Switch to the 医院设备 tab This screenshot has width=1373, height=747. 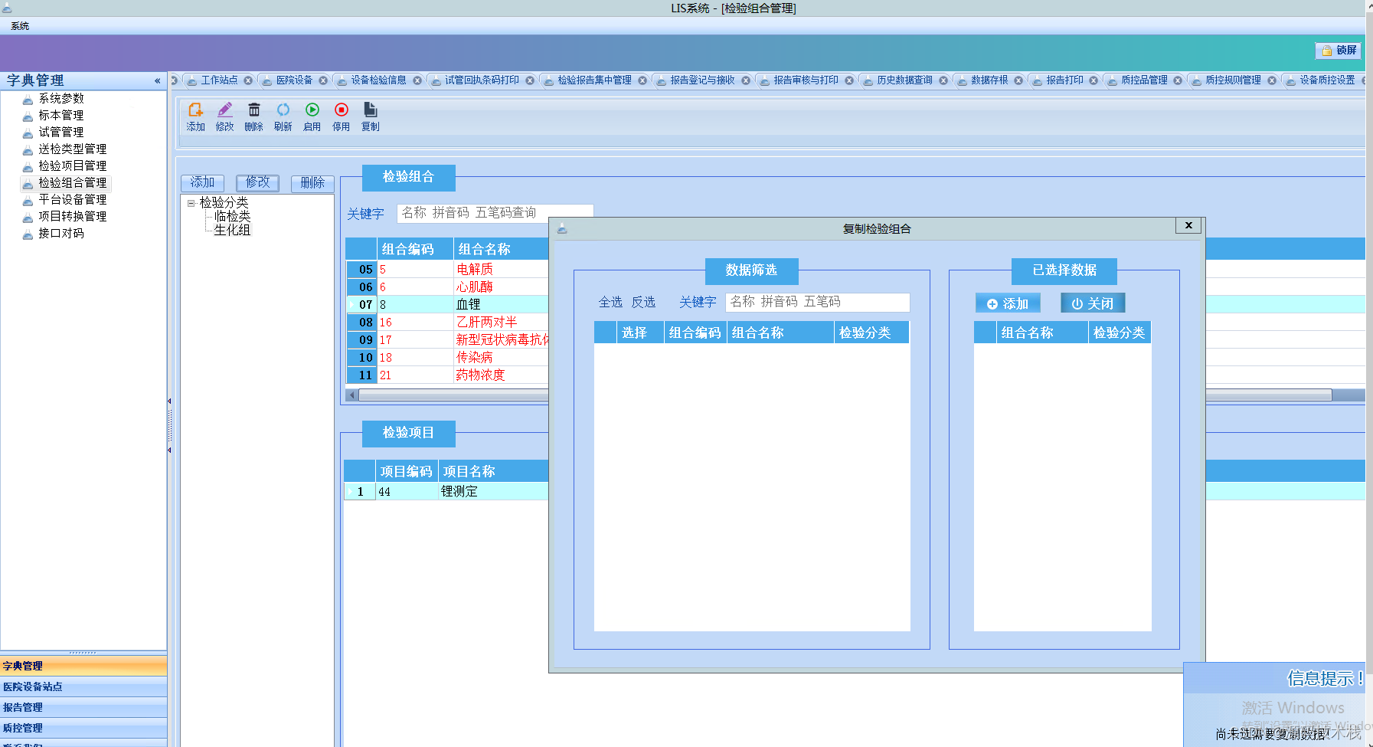click(x=294, y=80)
